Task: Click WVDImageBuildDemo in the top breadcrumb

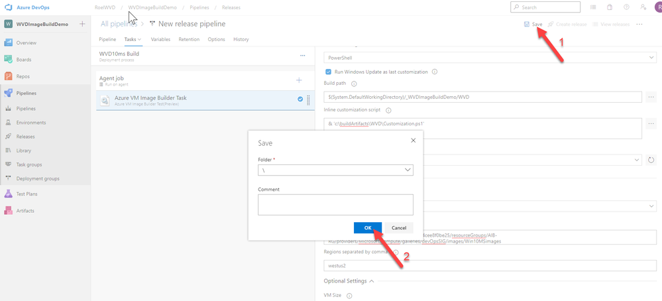Action: pyautogui.click(x=152, y=7)
